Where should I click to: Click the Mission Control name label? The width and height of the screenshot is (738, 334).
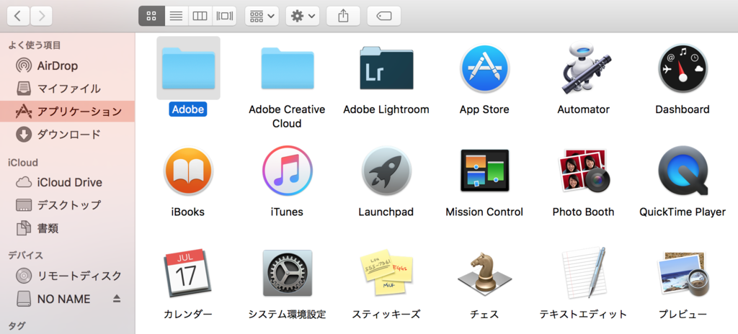[484, 212]
